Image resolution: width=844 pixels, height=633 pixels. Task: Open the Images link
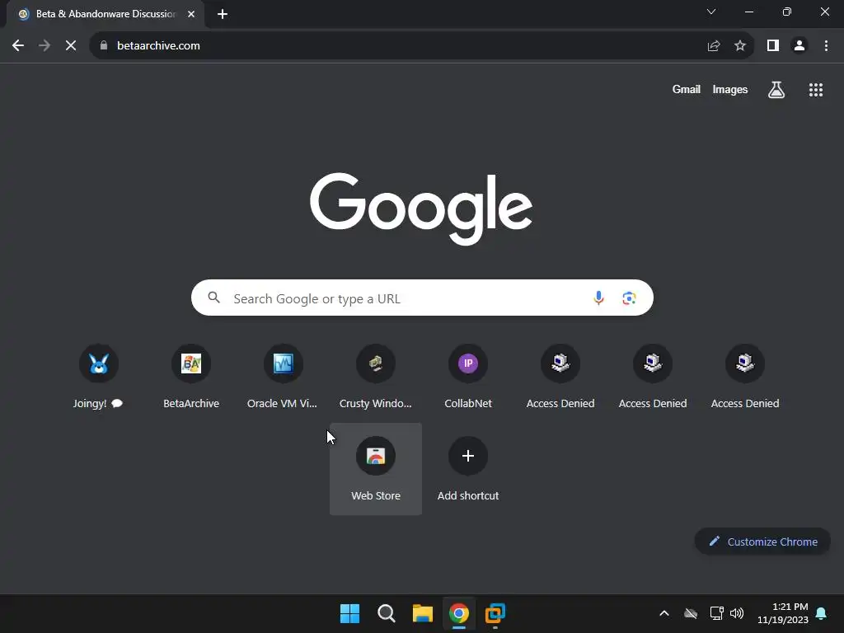click(x=730, y=89)
